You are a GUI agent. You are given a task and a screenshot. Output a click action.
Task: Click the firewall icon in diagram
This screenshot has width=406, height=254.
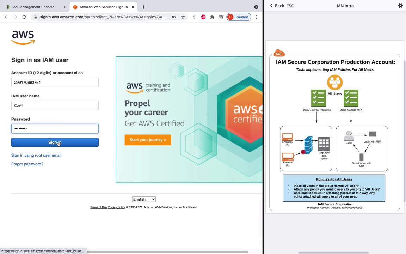click(308, 145)
